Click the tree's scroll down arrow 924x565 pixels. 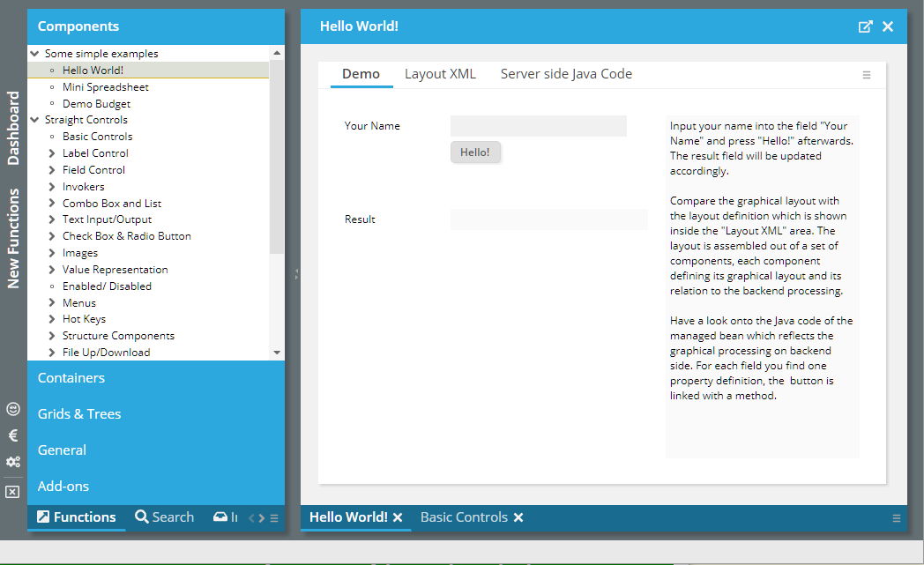tap(277, 353)
